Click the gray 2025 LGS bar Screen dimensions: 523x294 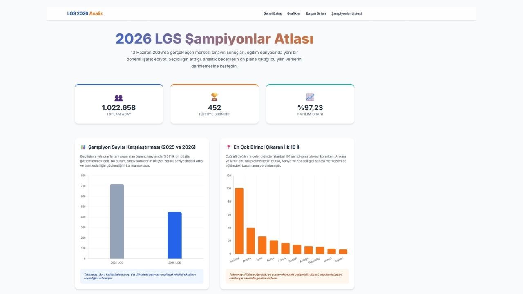117,221
